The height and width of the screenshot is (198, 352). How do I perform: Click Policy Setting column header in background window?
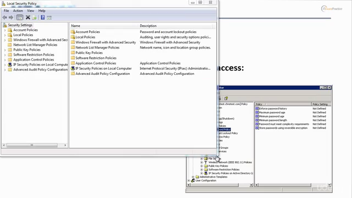[x=321, y=104]
